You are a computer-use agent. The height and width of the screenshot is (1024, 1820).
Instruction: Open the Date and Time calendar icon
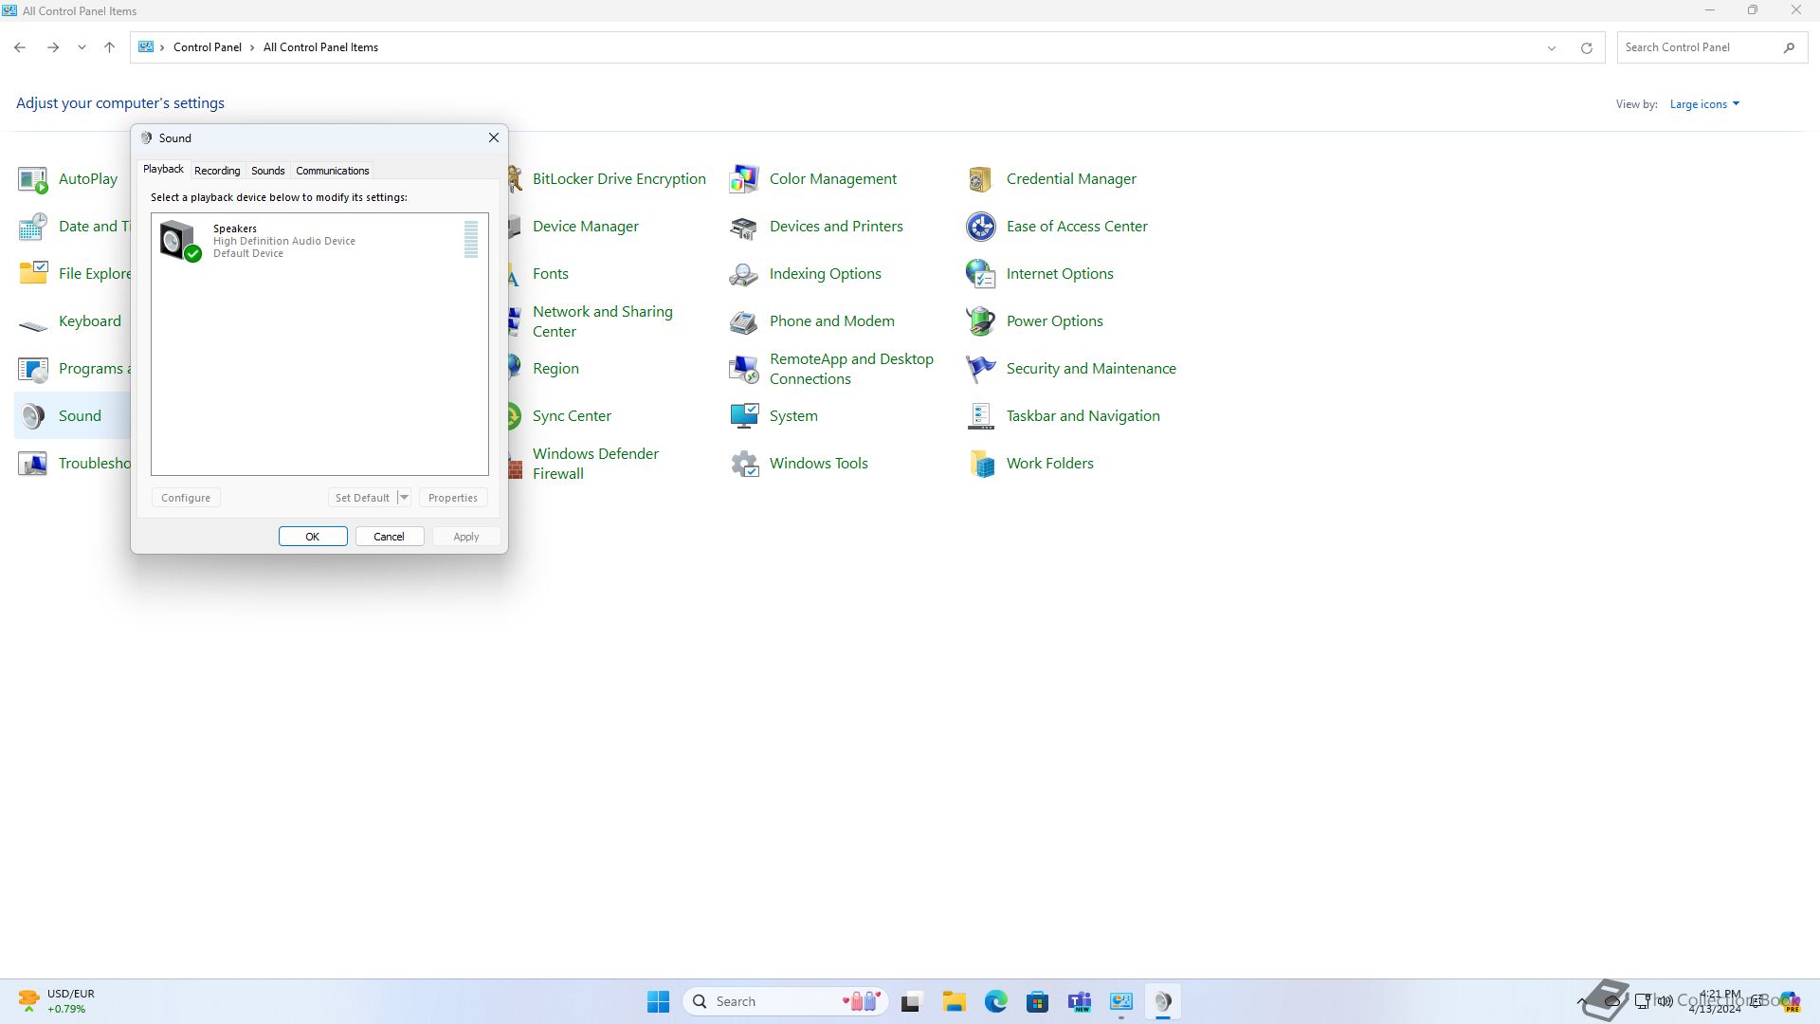[33, 227]
